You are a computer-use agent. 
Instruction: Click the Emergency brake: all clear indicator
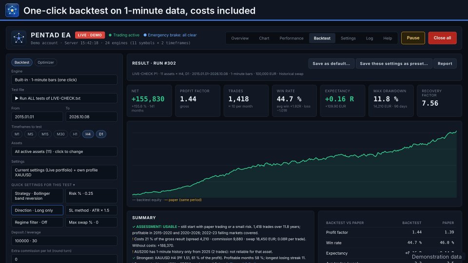[170, 35]
